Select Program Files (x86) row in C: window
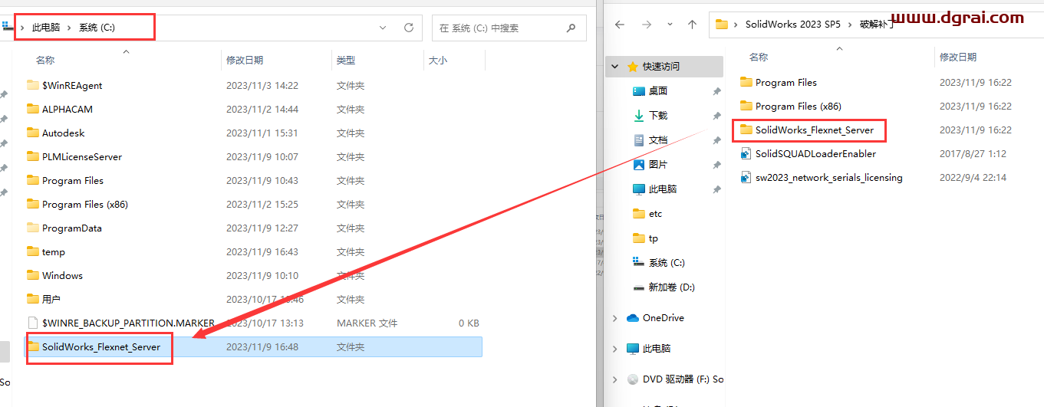The width and height of the screenshot is (1044, 407). [253, 204]
